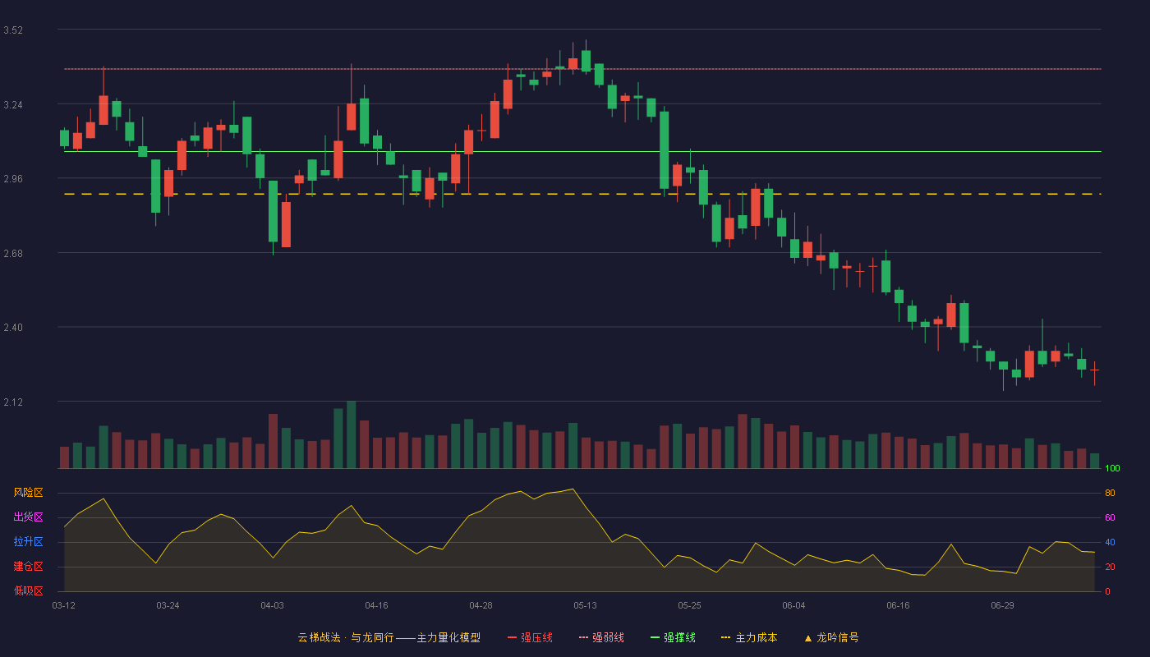The image size is (1150, 657).
Task: Click the dotted 强弱线 legend marker
Action: 584,638
